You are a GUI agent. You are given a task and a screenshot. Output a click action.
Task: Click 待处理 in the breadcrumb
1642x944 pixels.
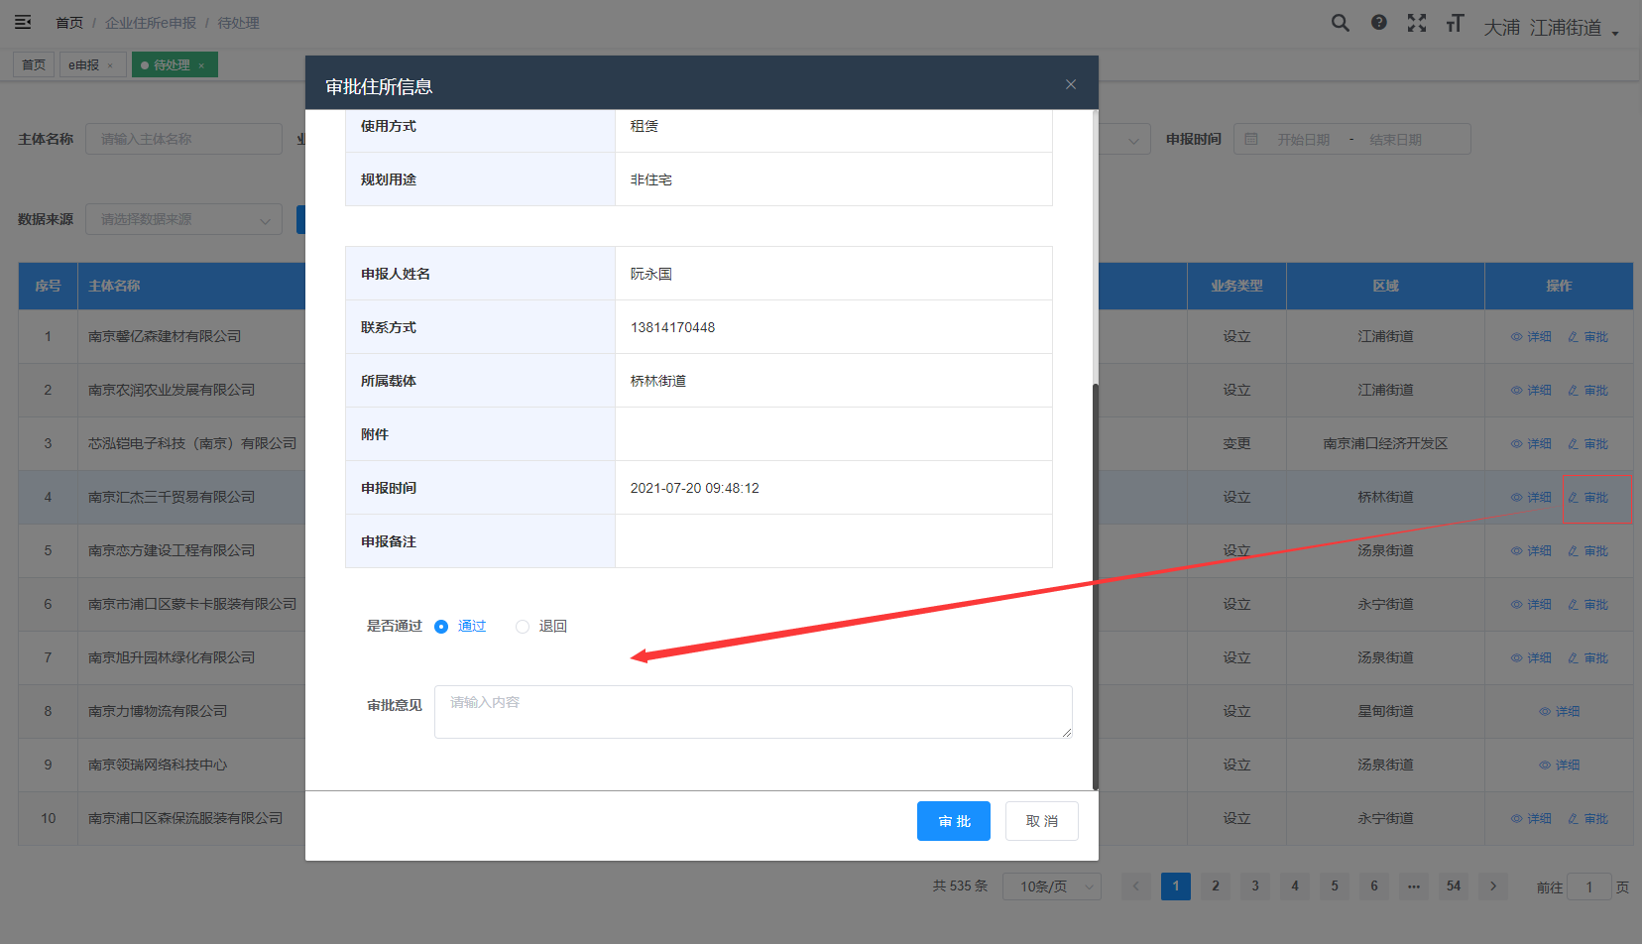pyautogui.click(x=238, y=23)
